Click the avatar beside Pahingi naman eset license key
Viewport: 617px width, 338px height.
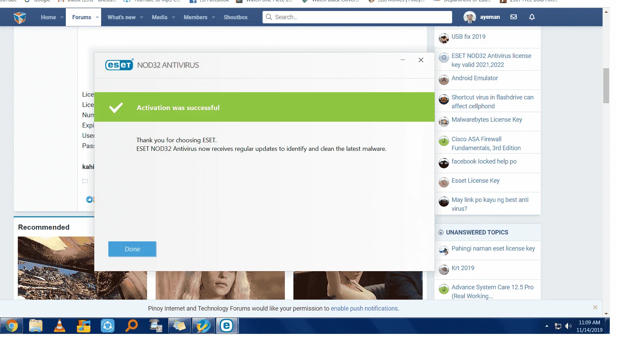pos(444,250)
